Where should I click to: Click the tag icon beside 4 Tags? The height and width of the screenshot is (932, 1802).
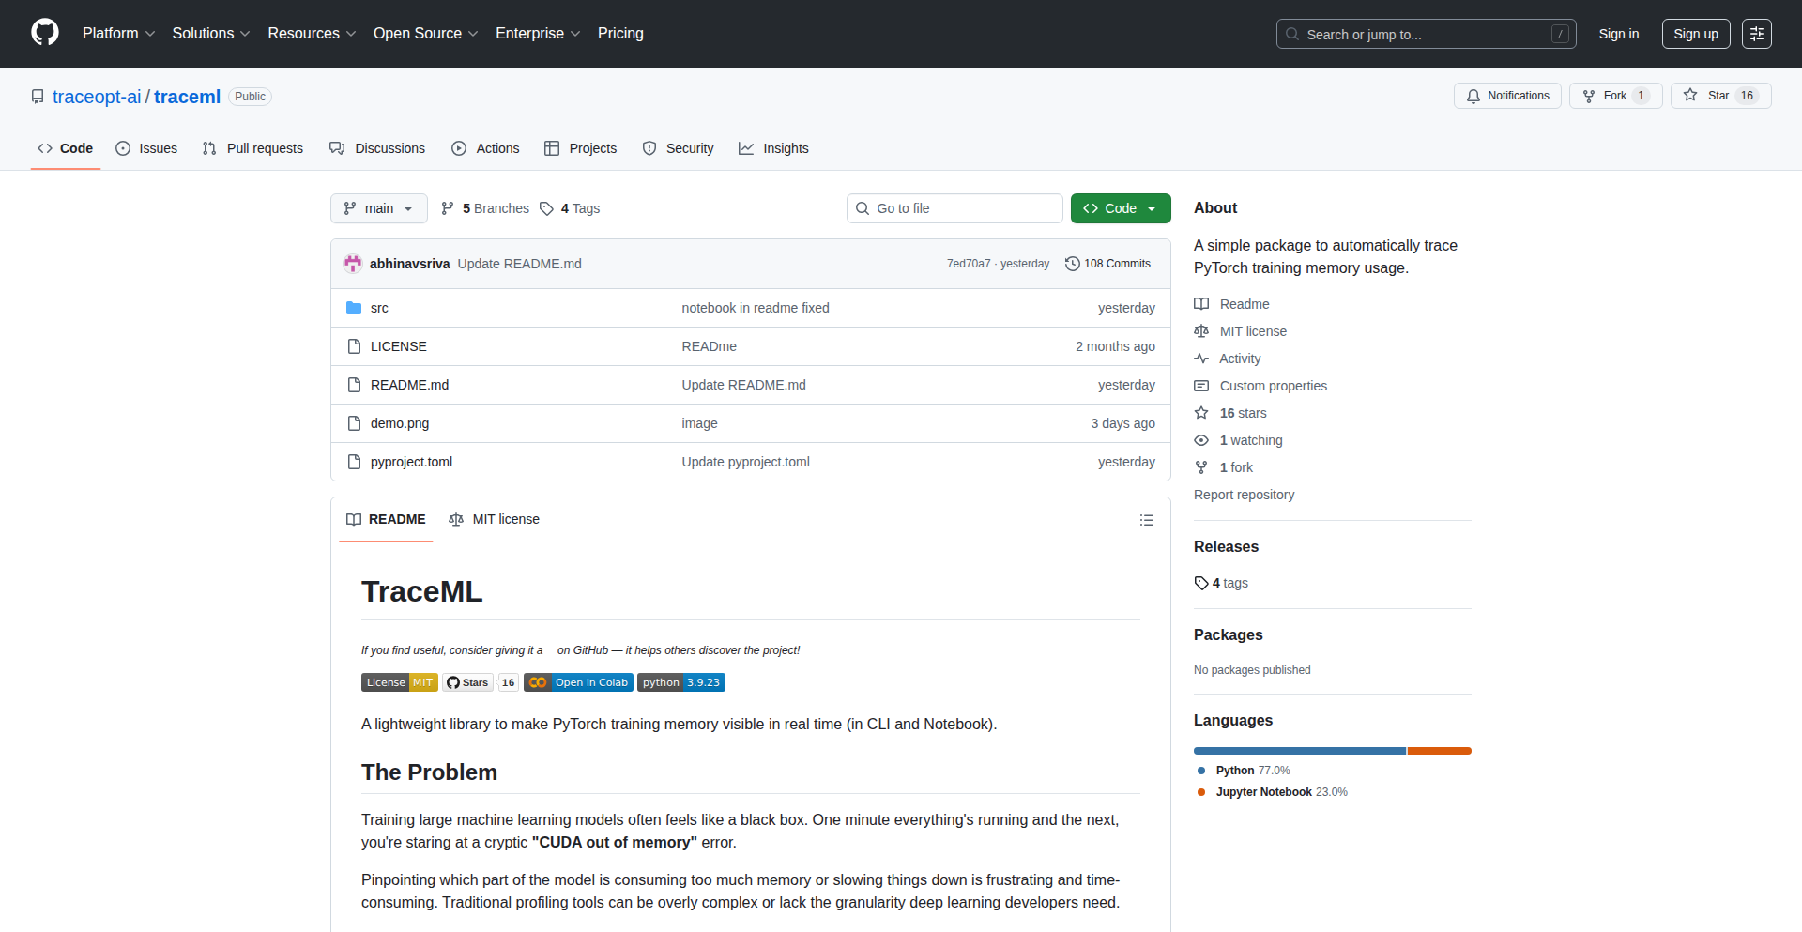pos(546,208)
